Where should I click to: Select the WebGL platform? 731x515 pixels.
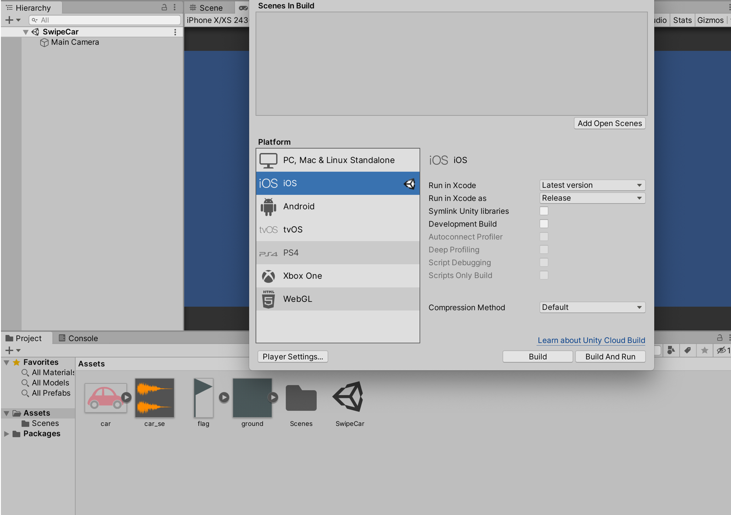click(x=338, y=299)
